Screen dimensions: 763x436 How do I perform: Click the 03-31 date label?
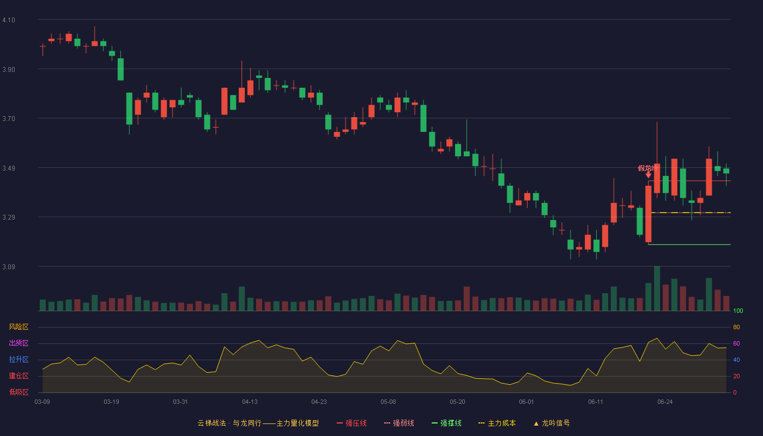[x=180, y=402]
